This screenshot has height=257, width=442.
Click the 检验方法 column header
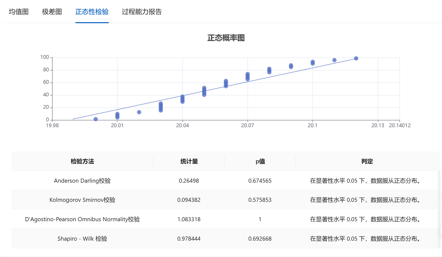[82, 161]
